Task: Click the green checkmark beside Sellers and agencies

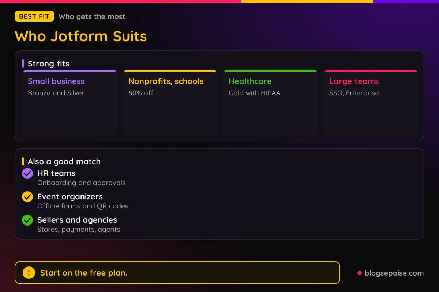Action: [x=27, y=220]
